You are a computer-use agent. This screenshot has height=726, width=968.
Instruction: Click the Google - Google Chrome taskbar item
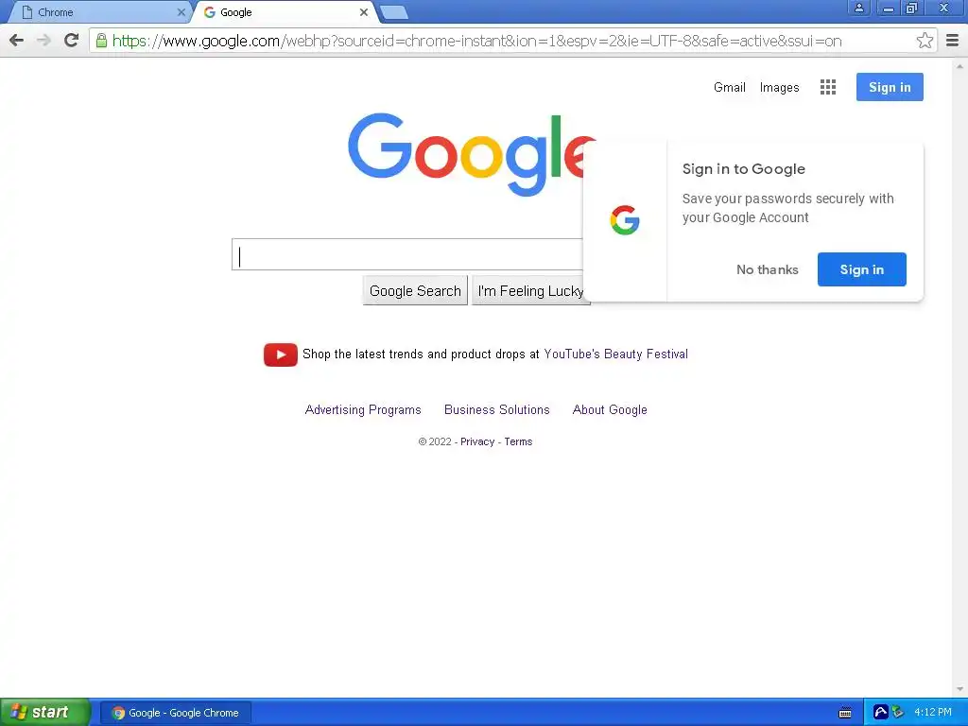[176, 713]
